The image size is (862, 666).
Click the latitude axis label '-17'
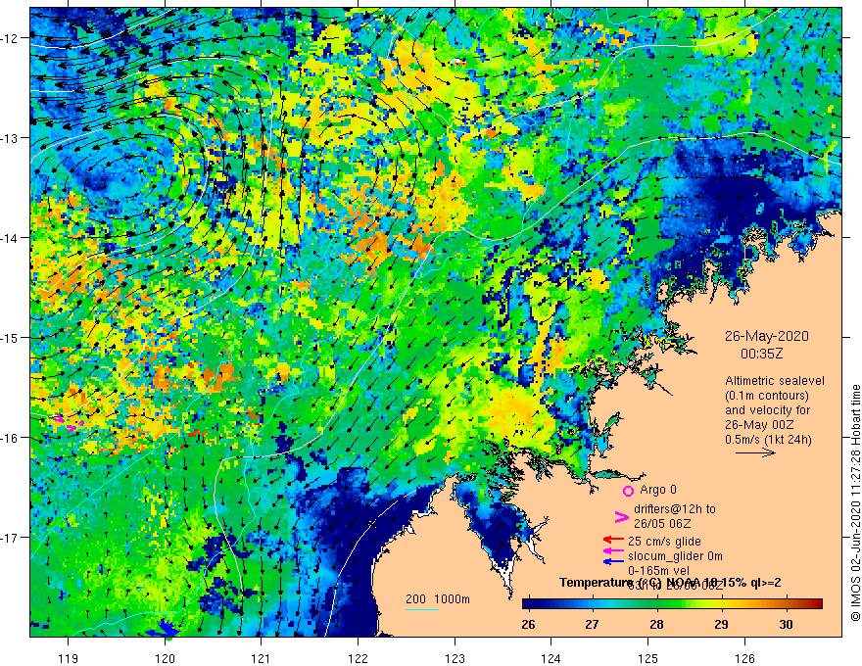tap(10, 537)
